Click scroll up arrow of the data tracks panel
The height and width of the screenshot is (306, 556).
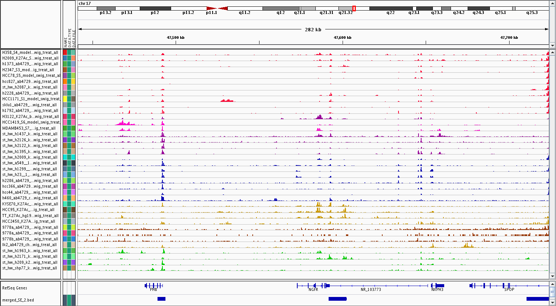tap(552, 52)
